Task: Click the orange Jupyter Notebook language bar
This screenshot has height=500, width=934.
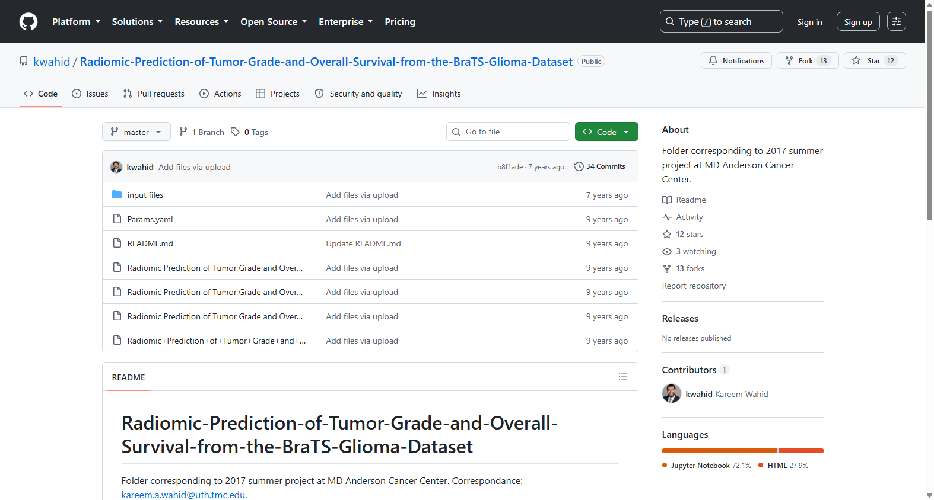Action: pos(720,451)
